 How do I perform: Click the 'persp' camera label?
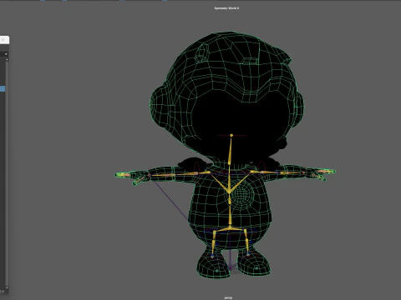click(x=228, y=297)
